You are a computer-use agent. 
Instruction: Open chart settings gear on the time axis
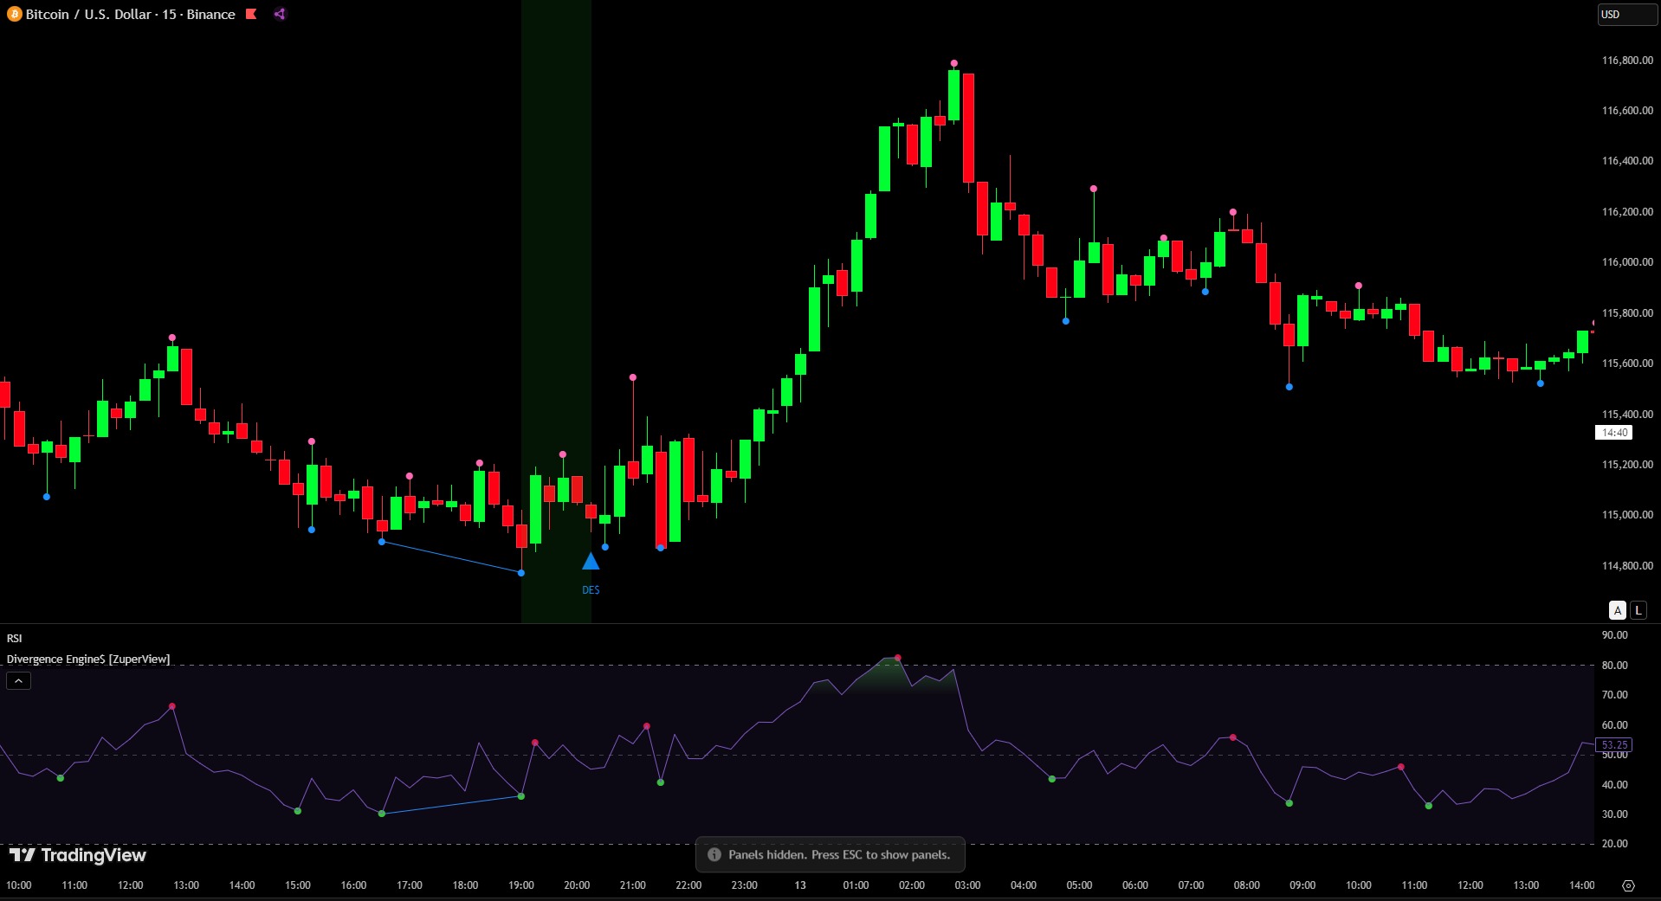(x=1628, y=885)
